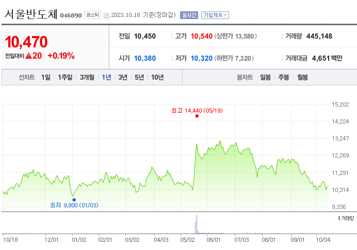Click the 15,202 y-axis label
The width and height of the screenshot is (357, 250).
[340, 104]
